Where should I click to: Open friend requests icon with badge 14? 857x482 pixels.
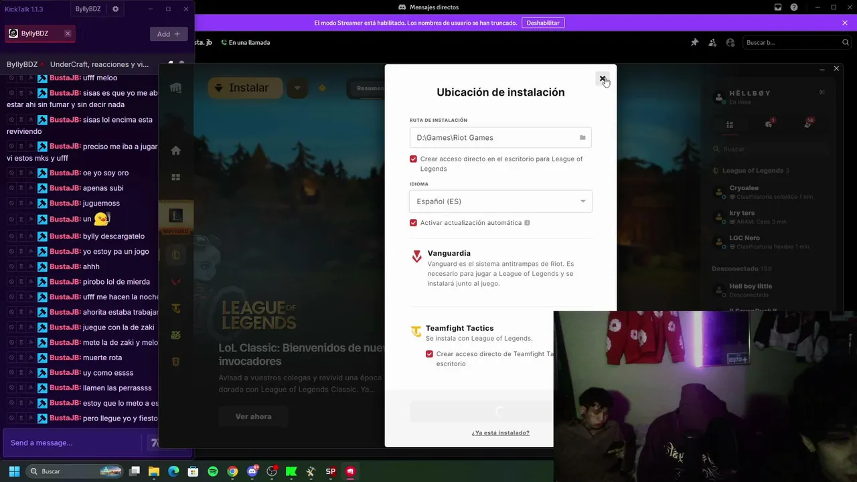(x=807, y=124)
